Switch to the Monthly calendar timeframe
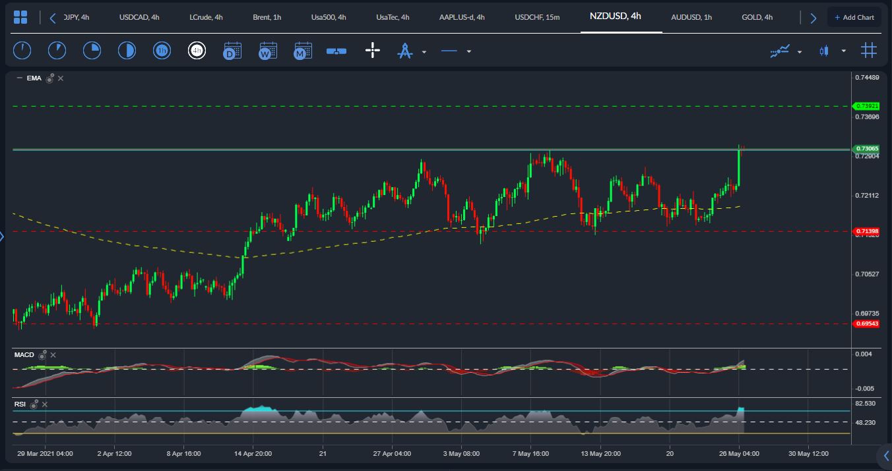 tap(303, 50)
